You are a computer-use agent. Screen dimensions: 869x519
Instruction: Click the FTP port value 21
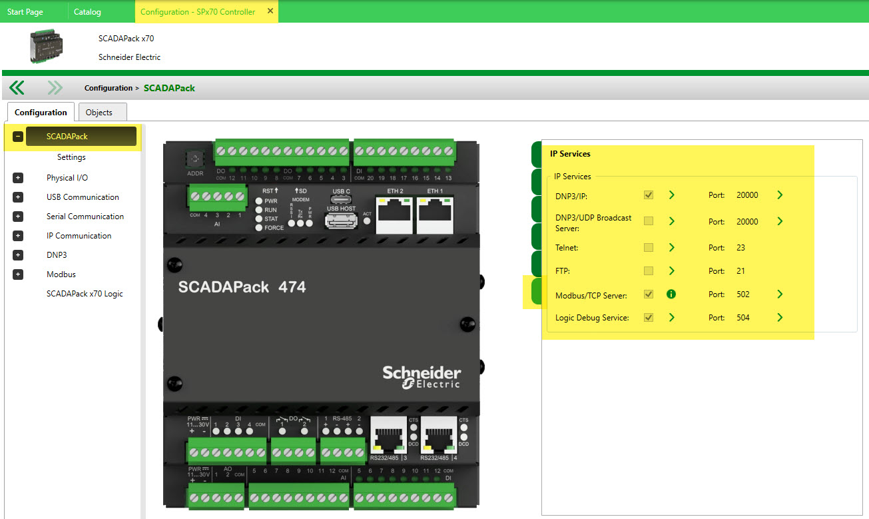741,271
